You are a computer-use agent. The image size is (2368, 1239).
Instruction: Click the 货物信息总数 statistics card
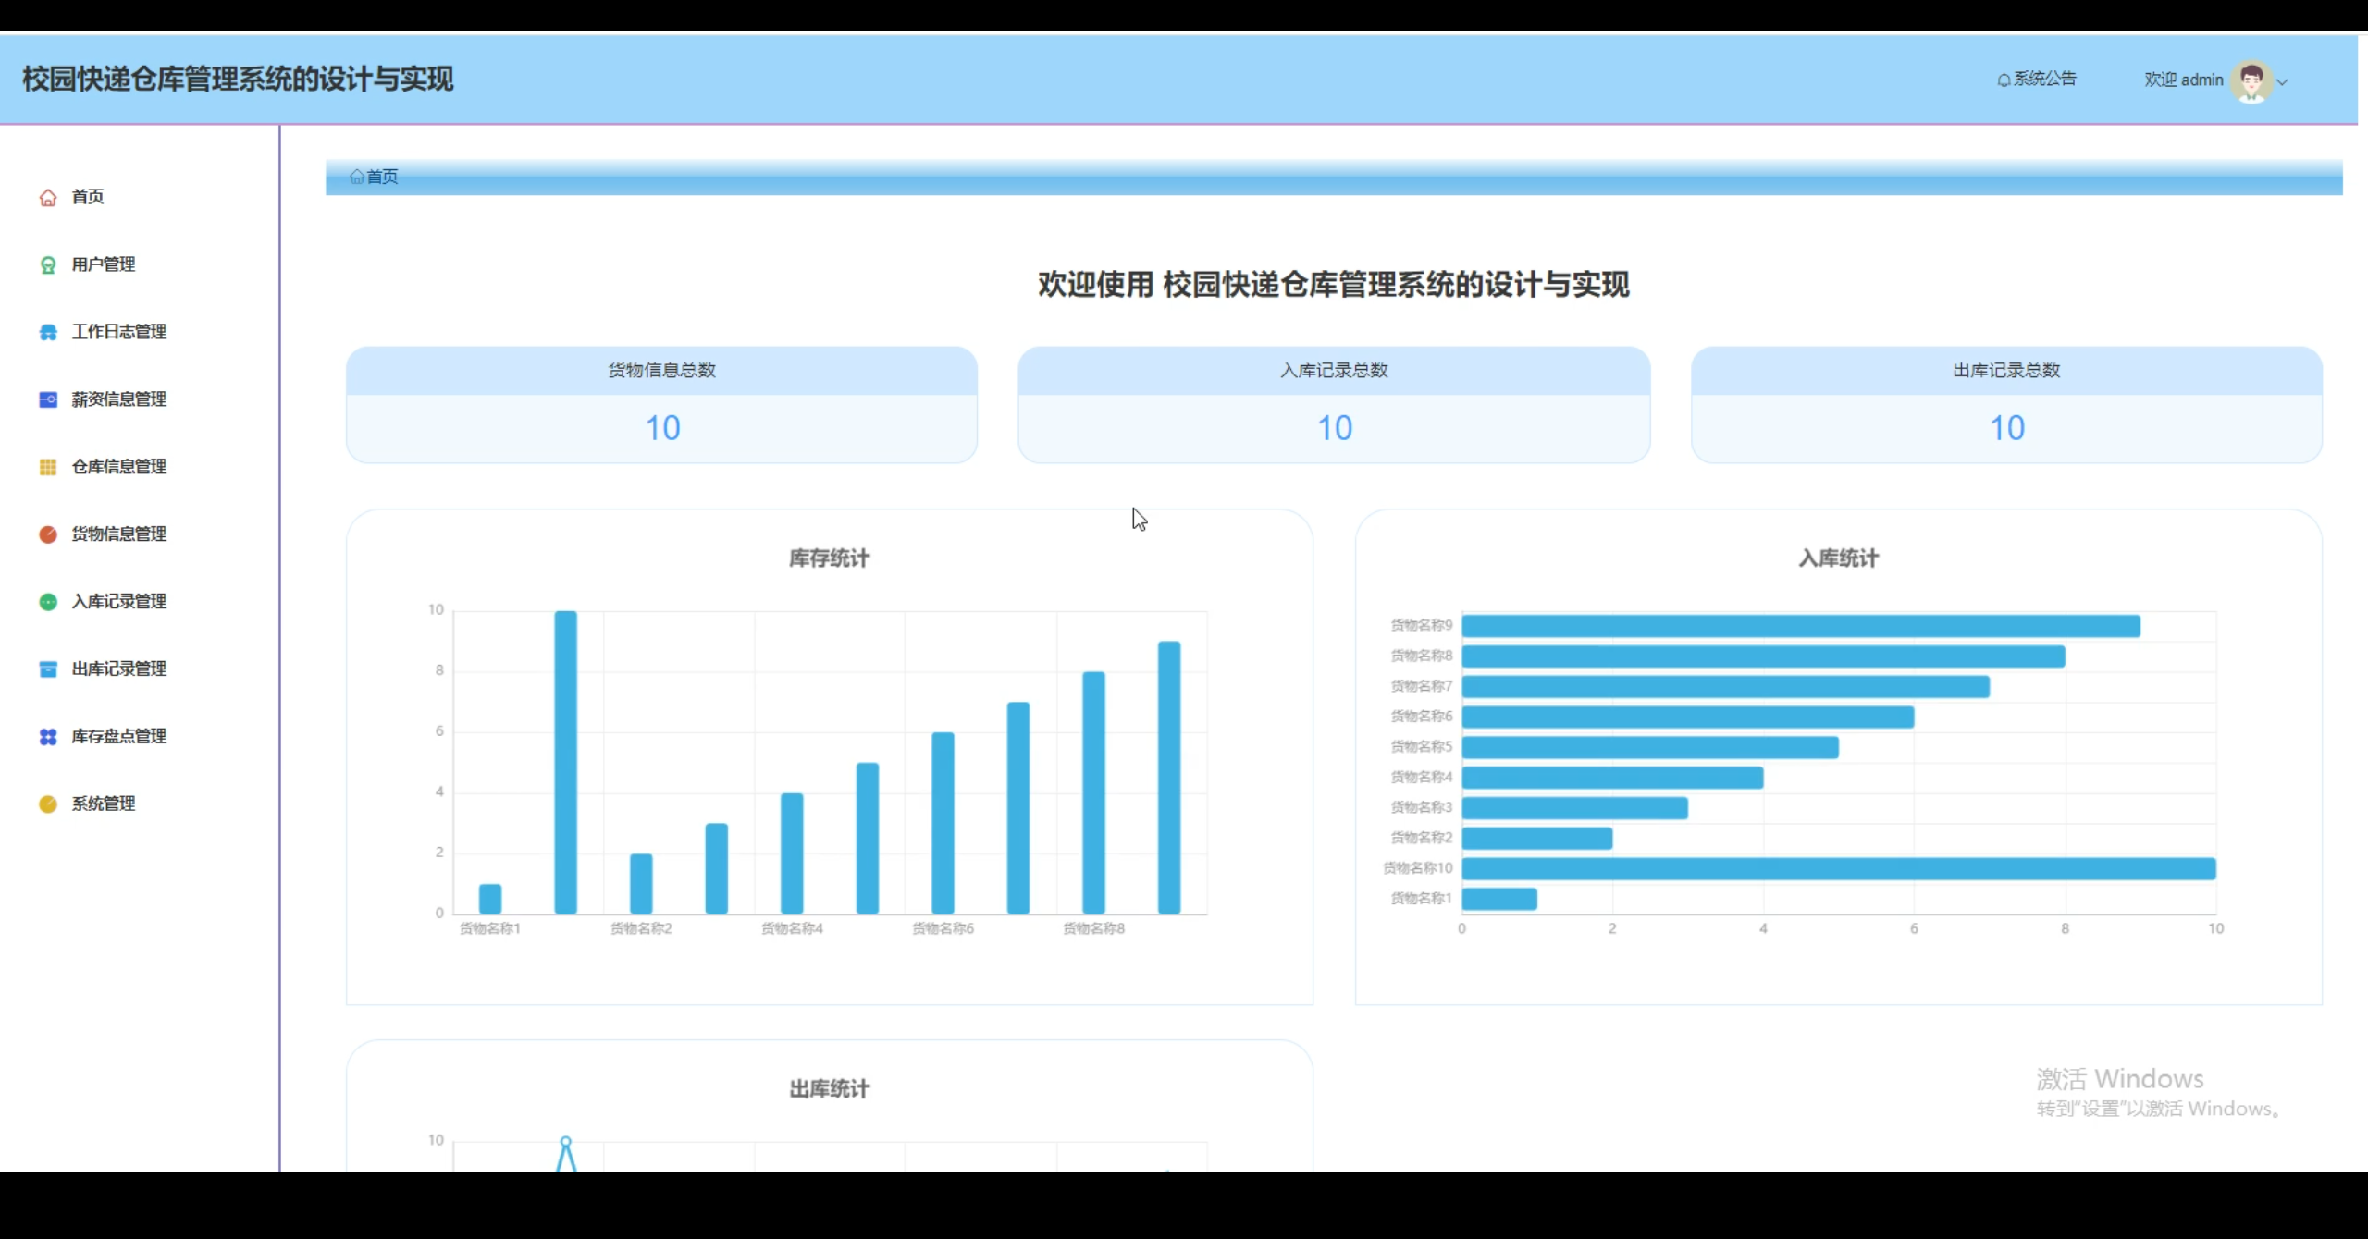pyautogui.click(x=661, y=405)
